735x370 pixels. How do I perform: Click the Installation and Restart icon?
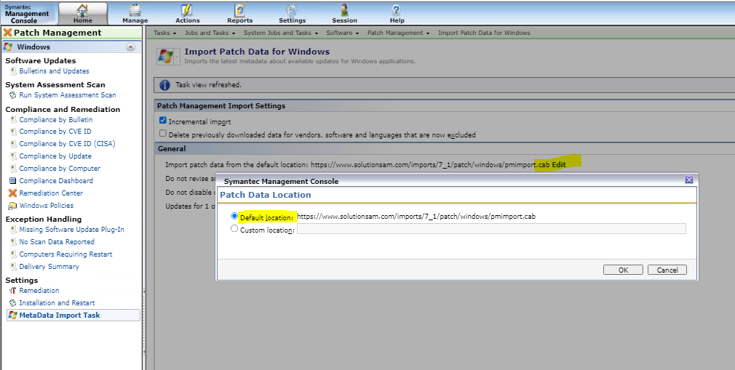click(13, 303)
